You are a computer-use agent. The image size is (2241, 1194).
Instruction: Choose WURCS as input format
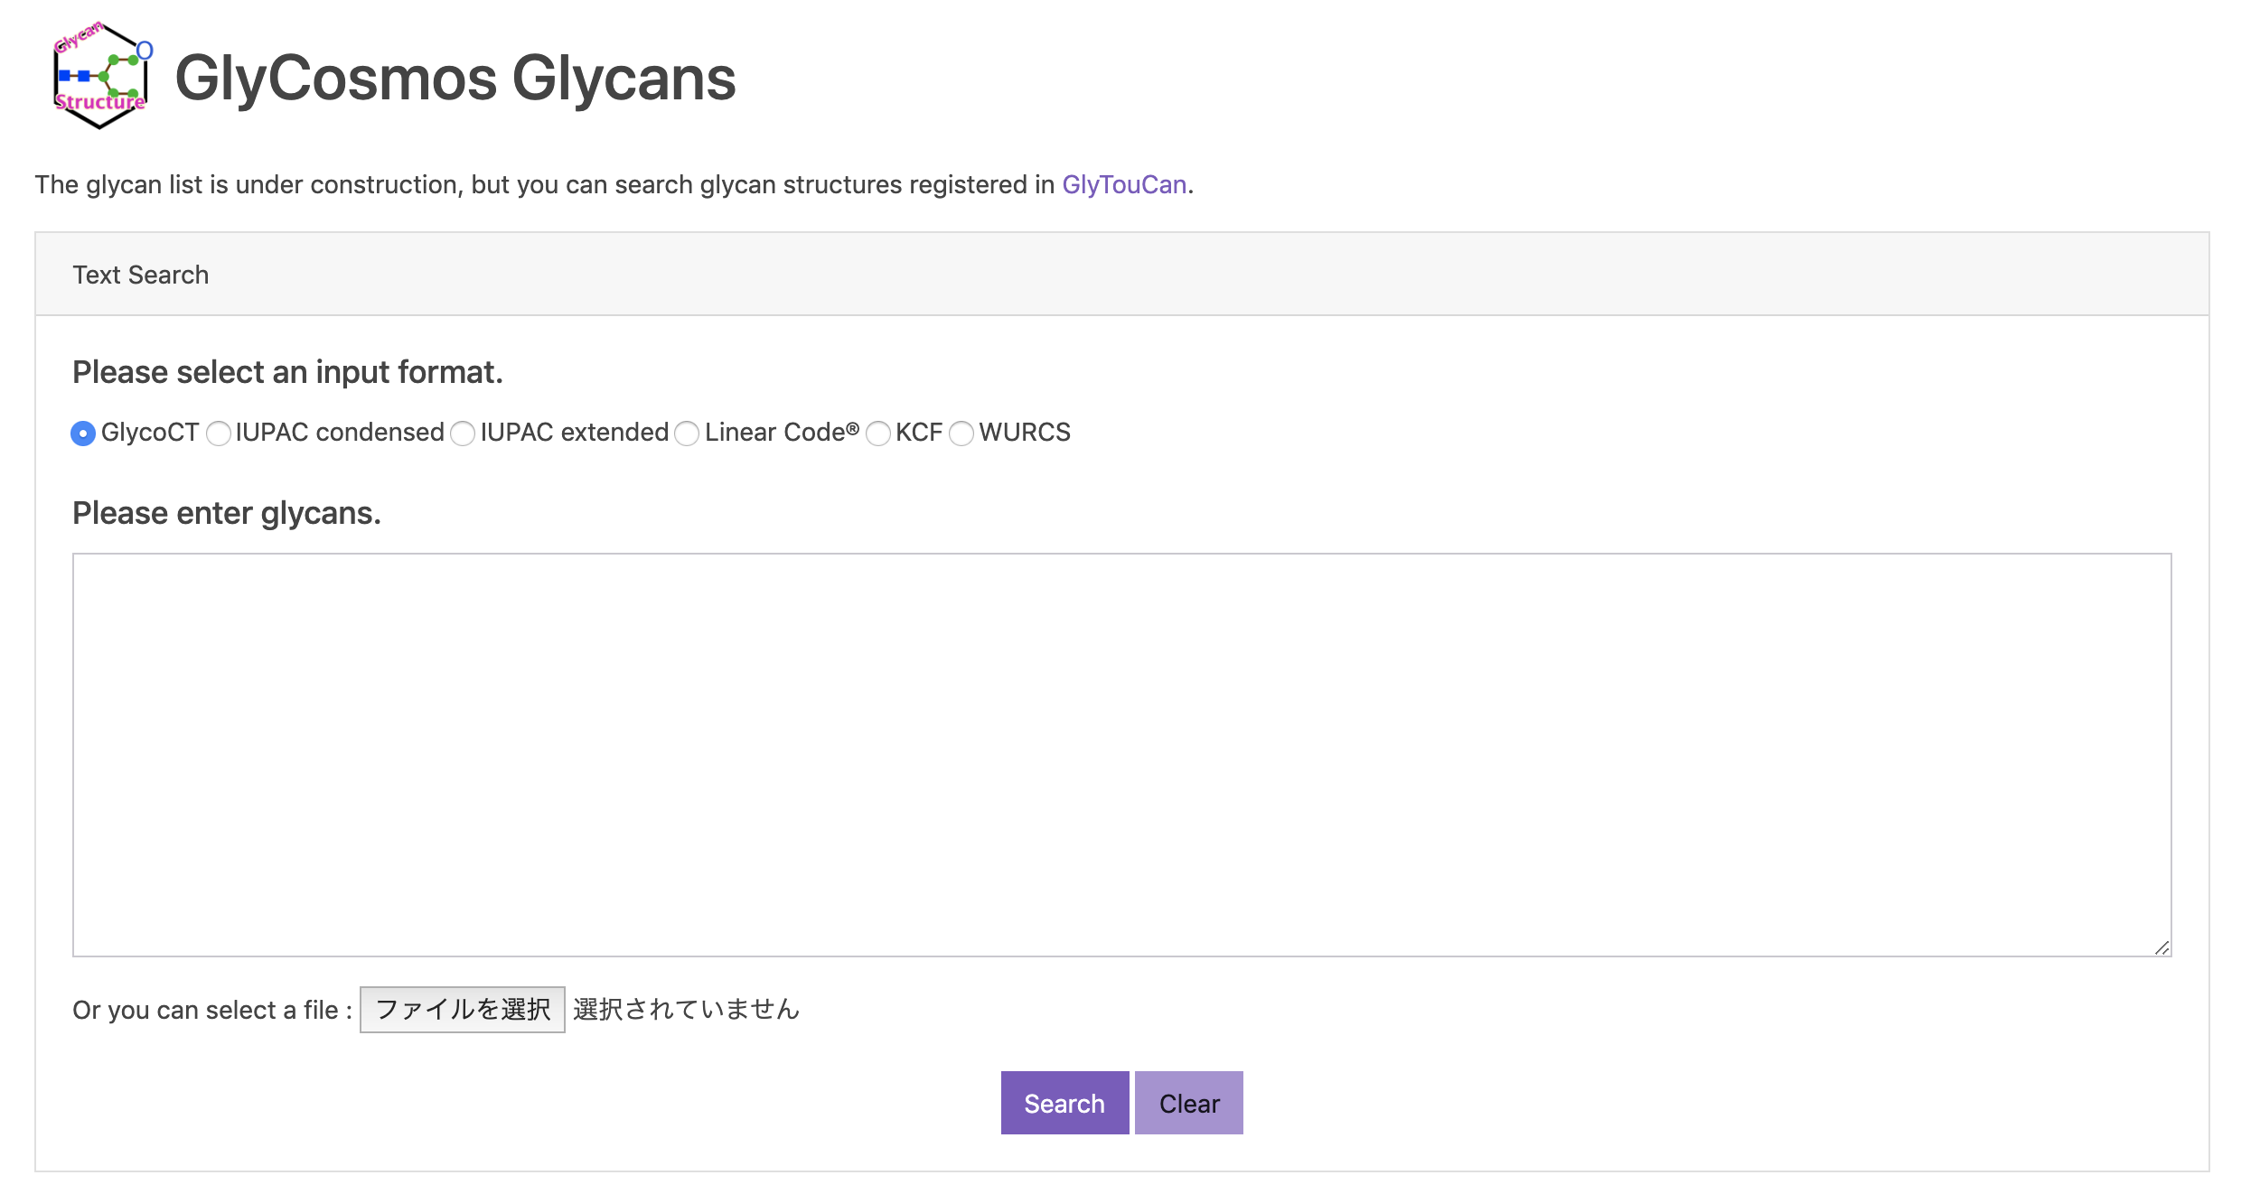click(961, 434)
